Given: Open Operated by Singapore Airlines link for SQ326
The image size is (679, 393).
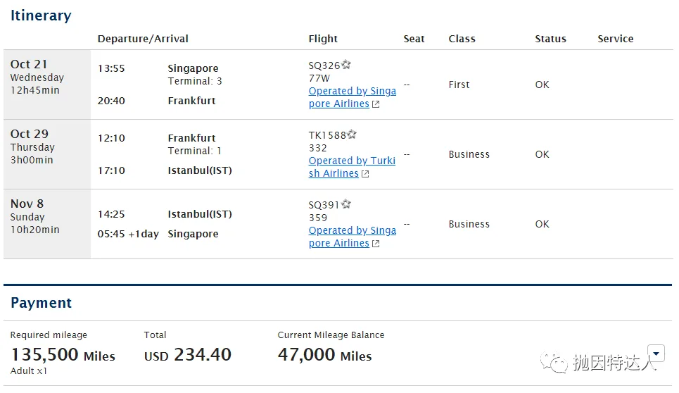Looking at the screenshot, I should pyautogui.click(x=352, y=97).
